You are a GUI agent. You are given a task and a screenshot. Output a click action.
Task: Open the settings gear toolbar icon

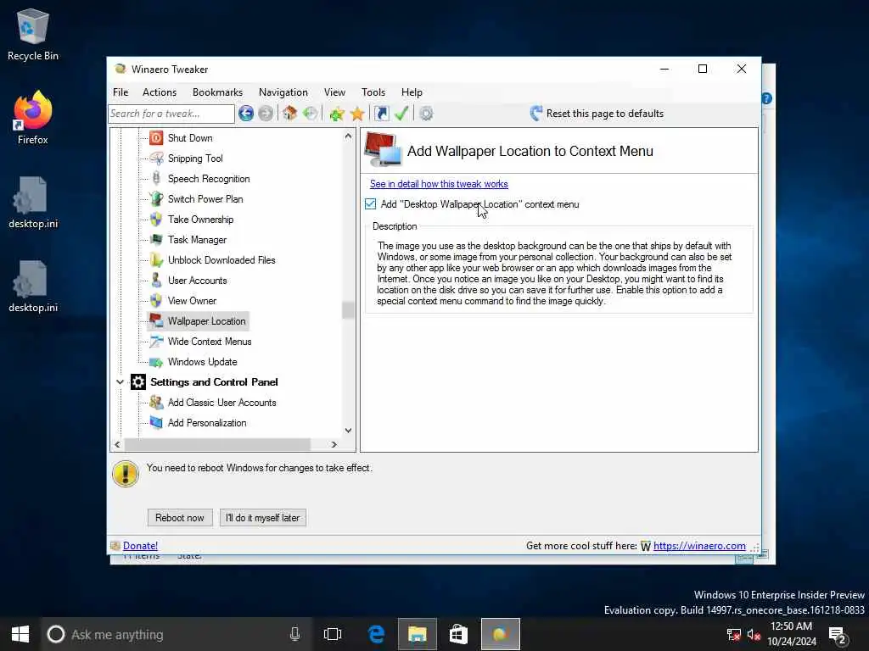coord(426,114)
